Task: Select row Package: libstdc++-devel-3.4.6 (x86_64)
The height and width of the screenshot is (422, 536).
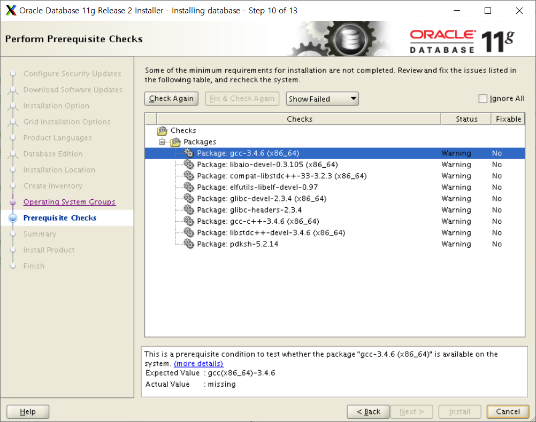Action: (x=335, y=232)
